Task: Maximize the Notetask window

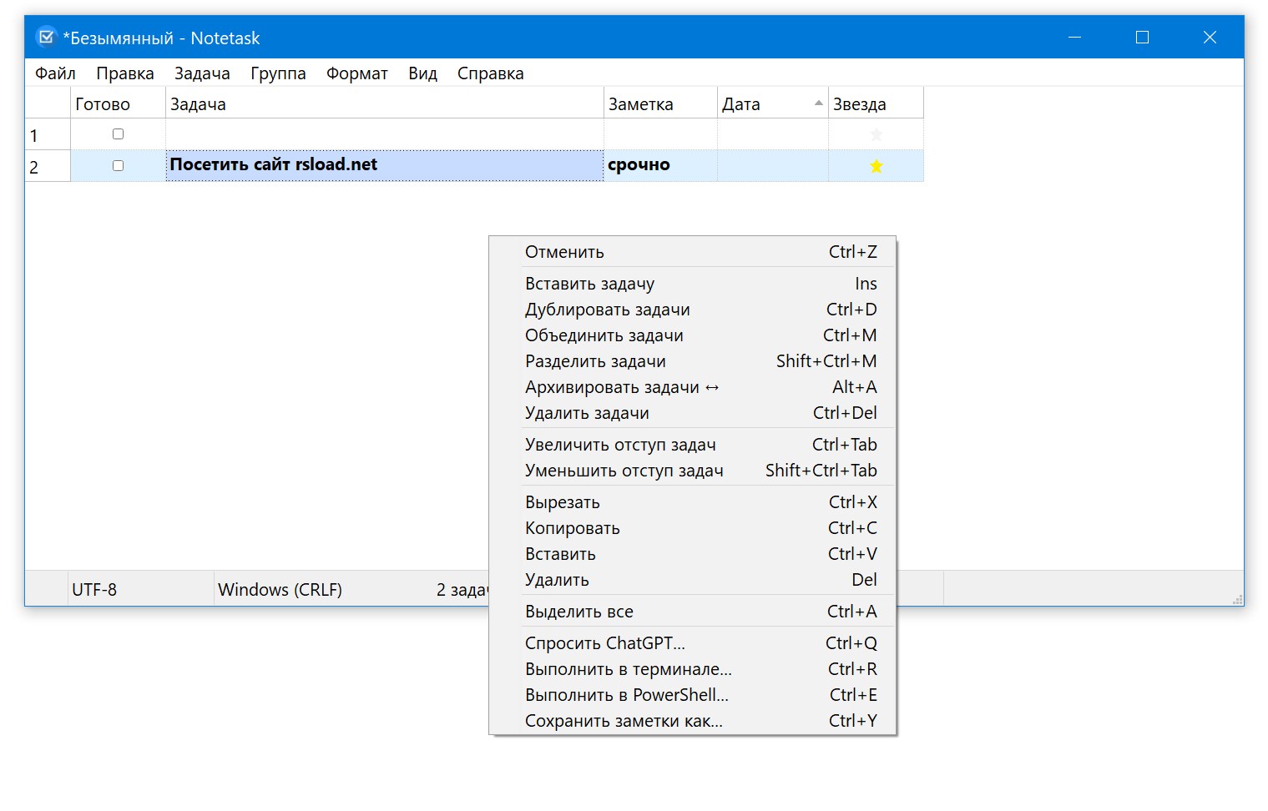Action: tap(1142, 38)
